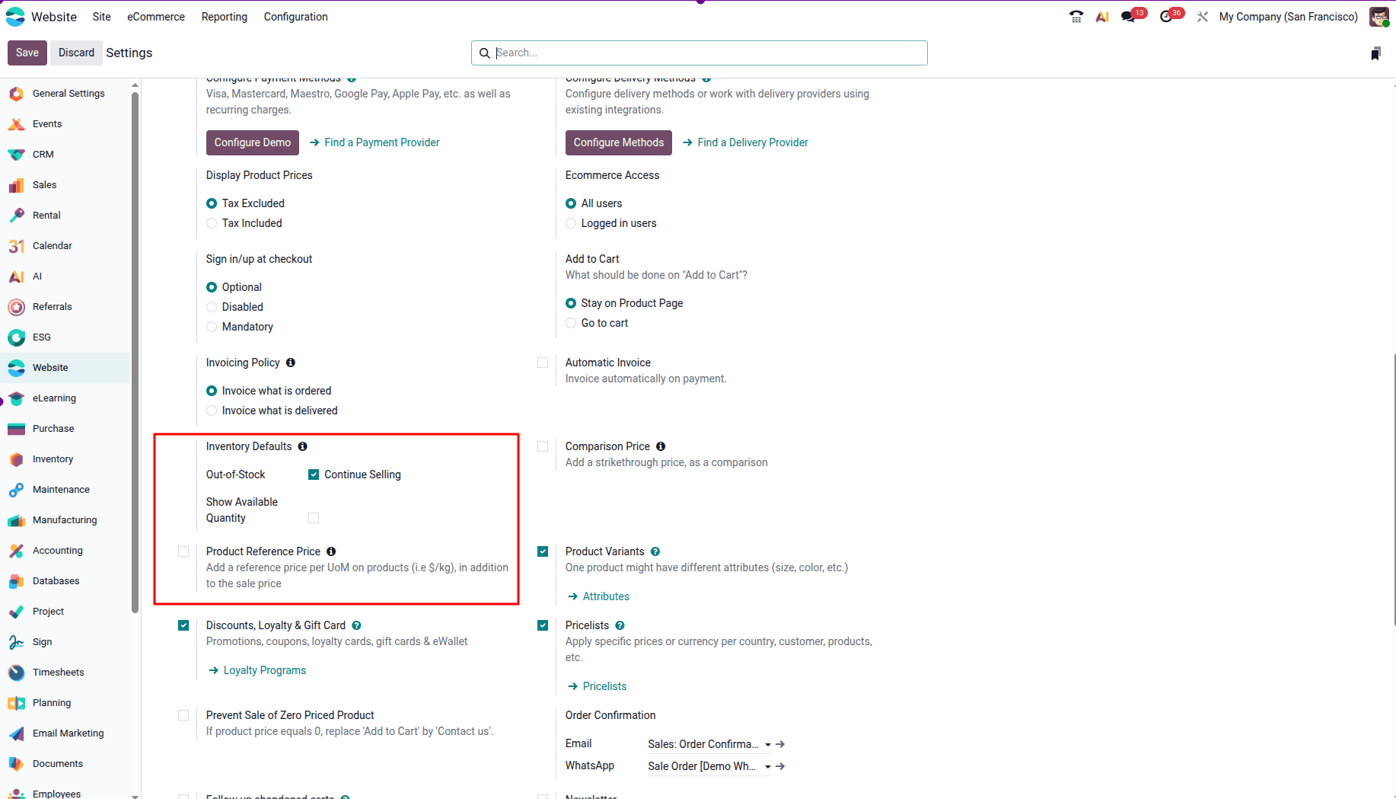This screenshot has height=799, width=1396.
Task: Open help icon next to Product Variants
Action: (655, 551)
